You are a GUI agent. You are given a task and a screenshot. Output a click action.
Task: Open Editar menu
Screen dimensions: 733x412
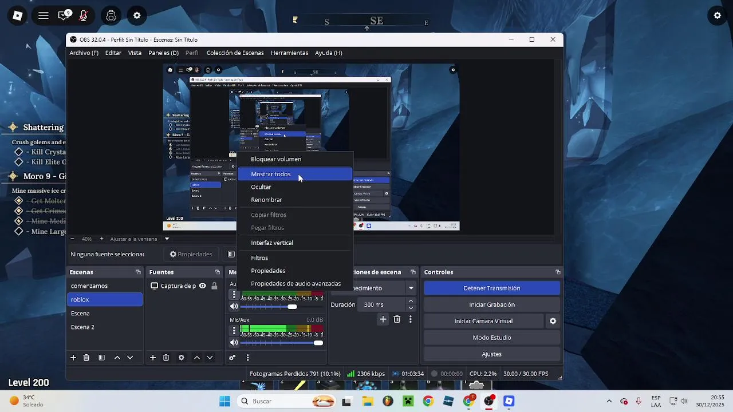click(113, 53)
